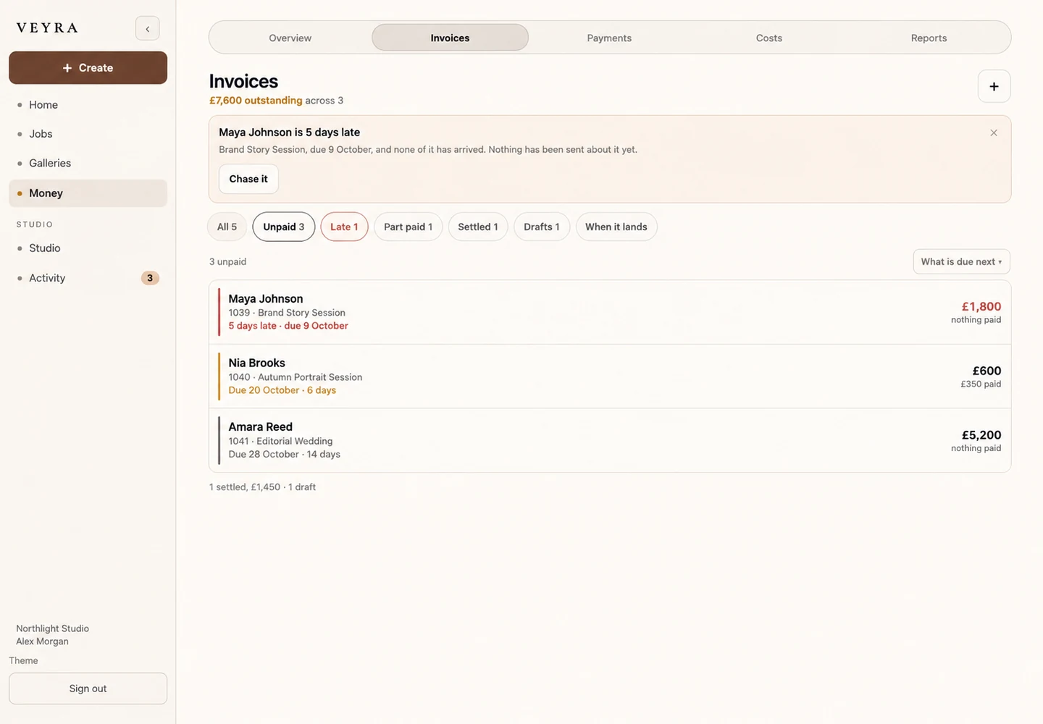The width and height of the screenshot is (1043, 724).
Task: Click £350 paid text
Action: point(981,384)
